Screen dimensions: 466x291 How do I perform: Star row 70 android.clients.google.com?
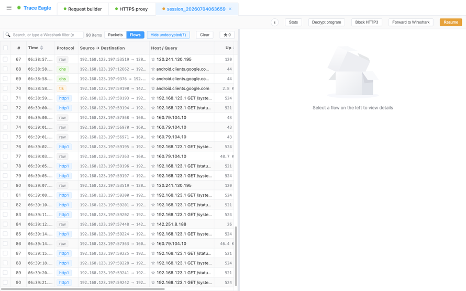point(153,88)
